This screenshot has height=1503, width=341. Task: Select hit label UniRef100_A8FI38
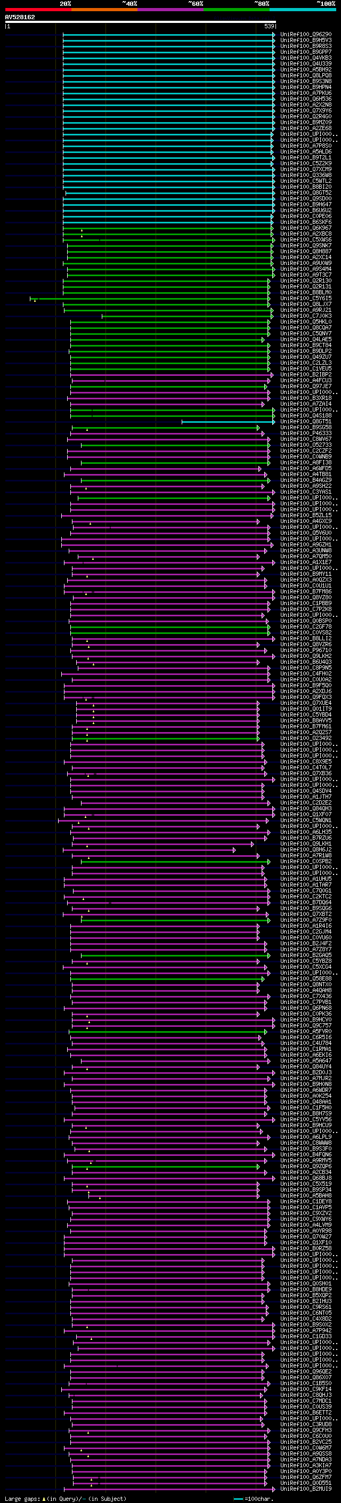(306, 463)
